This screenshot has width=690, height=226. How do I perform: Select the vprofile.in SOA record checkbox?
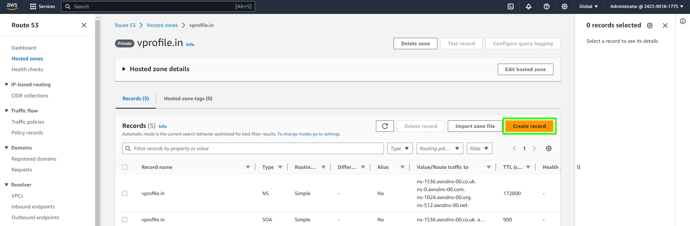(x=125, y=220)
